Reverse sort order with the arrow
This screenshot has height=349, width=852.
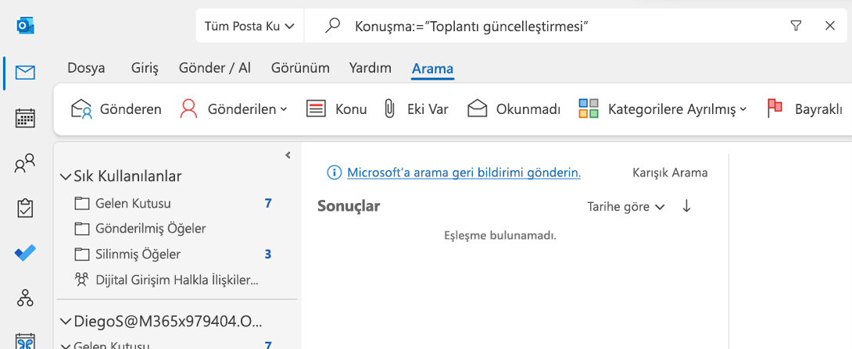[686, 206]
